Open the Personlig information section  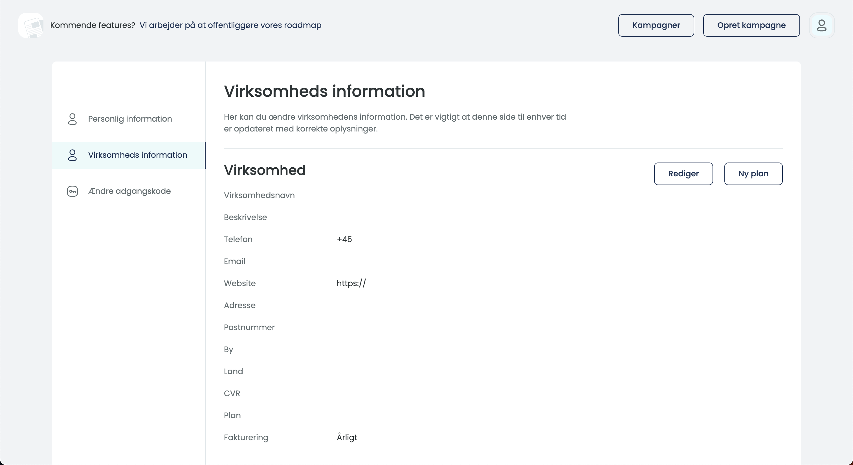tap(130, 119)
